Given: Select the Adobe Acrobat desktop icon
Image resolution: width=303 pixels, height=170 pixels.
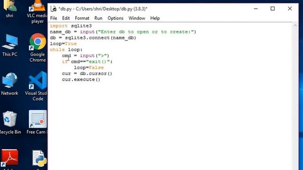Looking at the screenshot, I should tap(9, 159).
